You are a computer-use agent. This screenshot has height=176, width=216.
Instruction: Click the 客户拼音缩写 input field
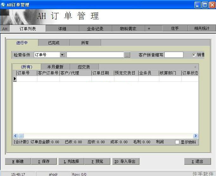point(174,55)
